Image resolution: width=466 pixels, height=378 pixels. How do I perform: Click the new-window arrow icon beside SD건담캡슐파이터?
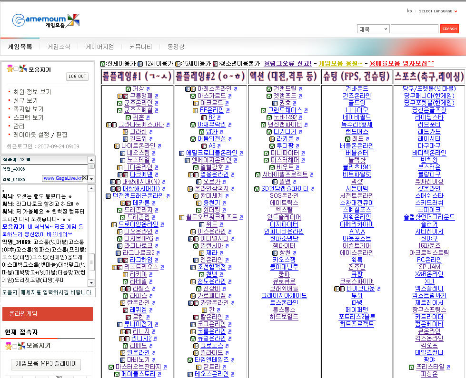312,189
